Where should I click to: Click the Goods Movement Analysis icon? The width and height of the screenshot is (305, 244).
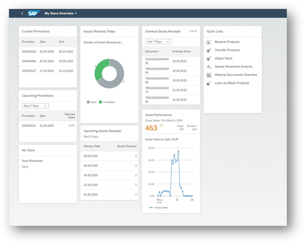[x=209, y=67]
